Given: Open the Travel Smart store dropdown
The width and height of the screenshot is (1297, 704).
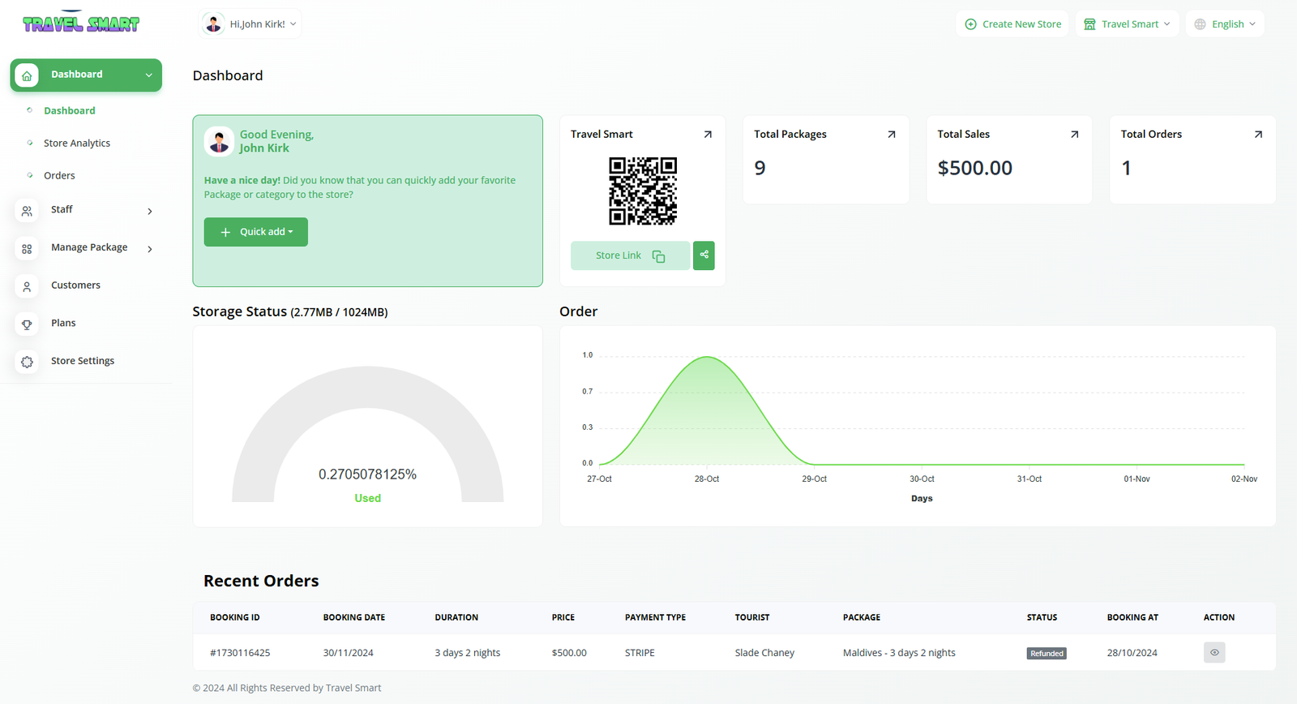Looking at the screenshot, I should point(1128,24).
